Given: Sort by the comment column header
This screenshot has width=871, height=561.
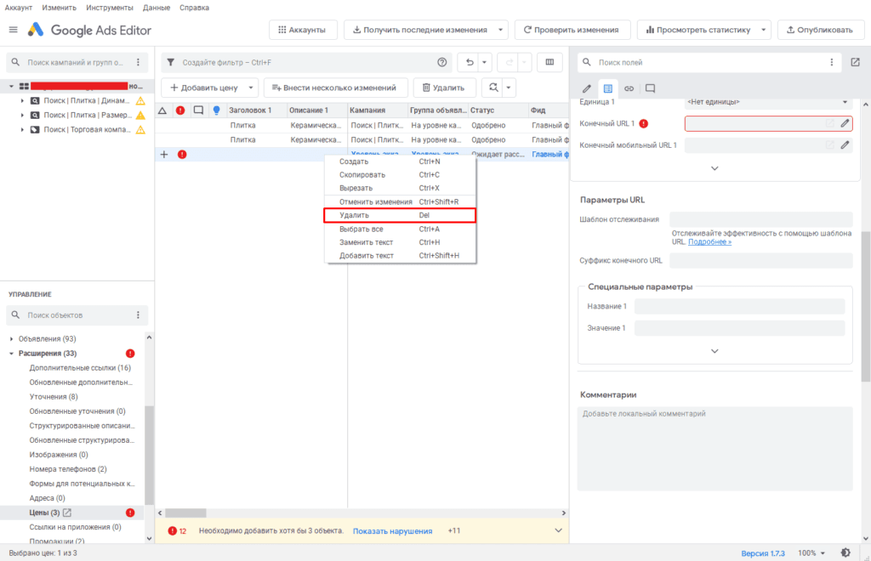Looking at the screenshot, I should (198, 110).
